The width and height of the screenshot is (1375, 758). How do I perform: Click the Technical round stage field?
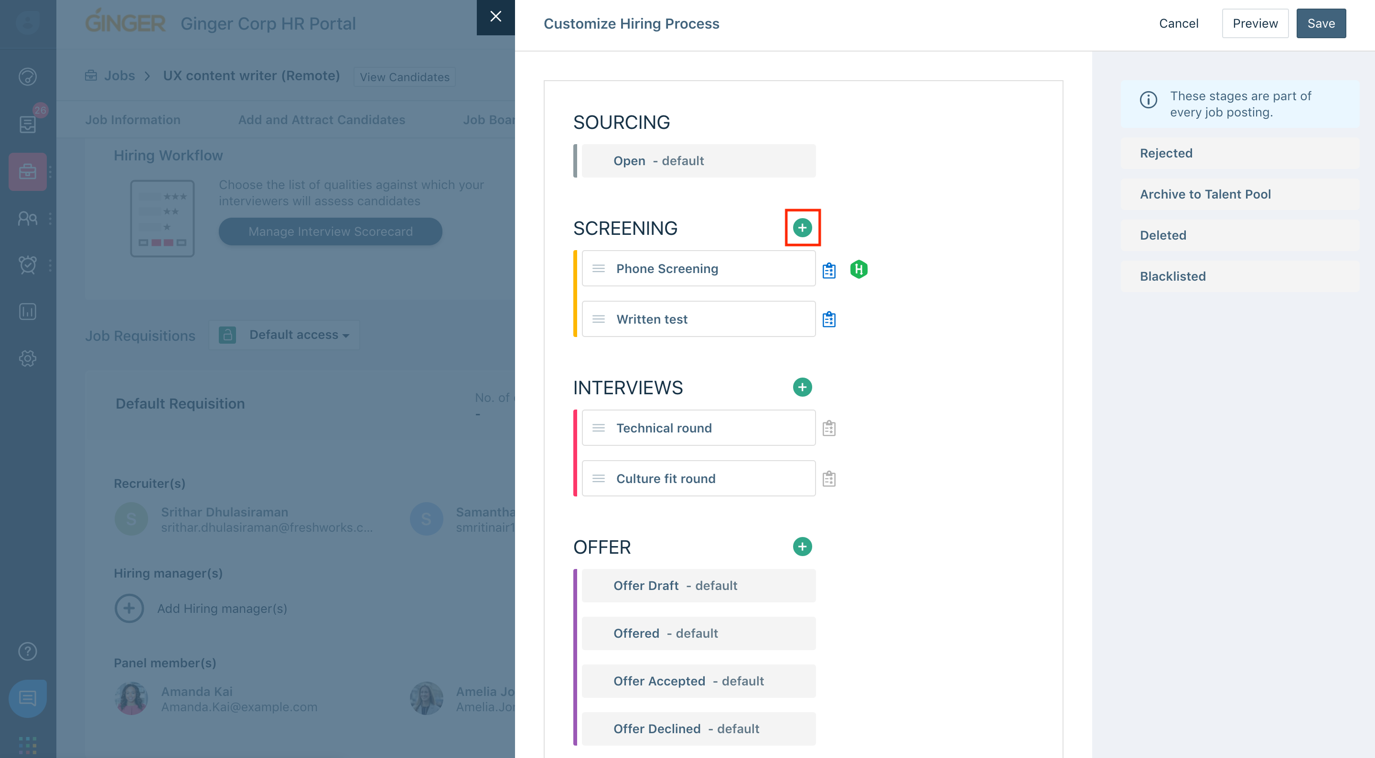pyautogui.click(x=698, y=428)
